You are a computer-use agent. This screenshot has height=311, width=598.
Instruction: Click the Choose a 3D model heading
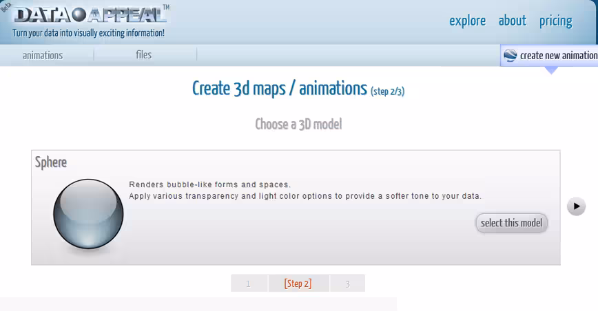pyautogui.click(x=298, y=124)
